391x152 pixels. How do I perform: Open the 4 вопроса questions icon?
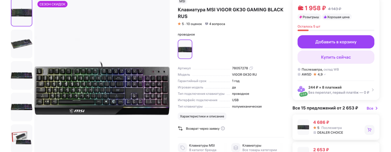click(x=207, y=24)
